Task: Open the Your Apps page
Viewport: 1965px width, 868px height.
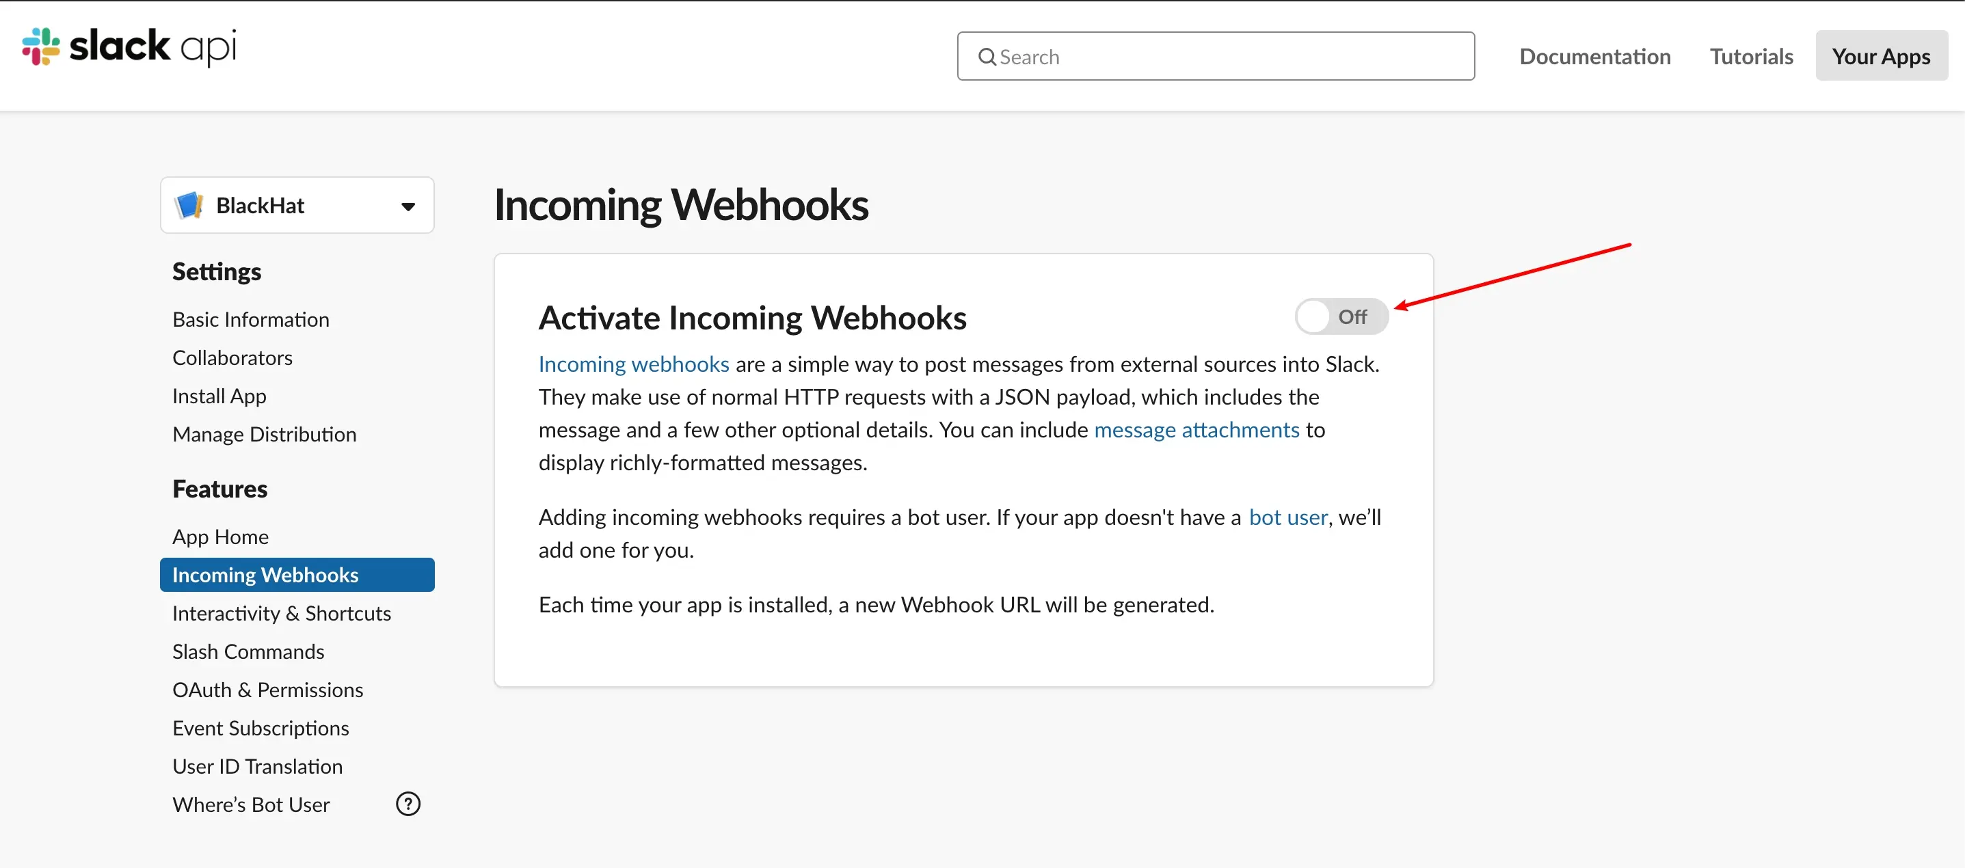Action: 1881,55
